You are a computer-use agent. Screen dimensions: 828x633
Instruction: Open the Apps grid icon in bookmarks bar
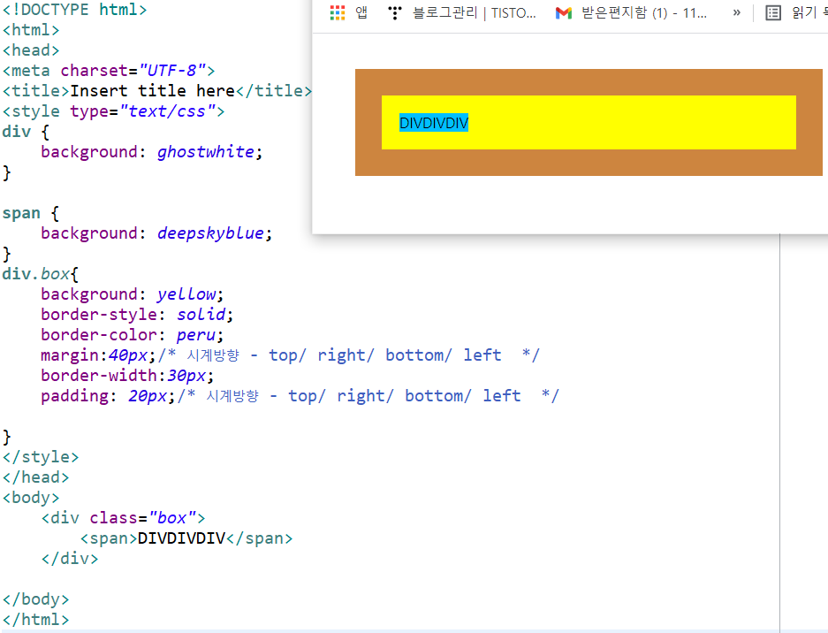(338, 12)
